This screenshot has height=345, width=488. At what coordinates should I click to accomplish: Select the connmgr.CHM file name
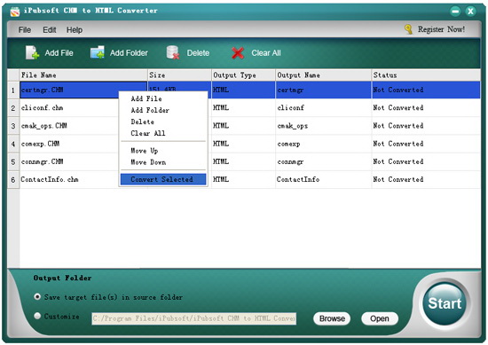tap(42, 161)
